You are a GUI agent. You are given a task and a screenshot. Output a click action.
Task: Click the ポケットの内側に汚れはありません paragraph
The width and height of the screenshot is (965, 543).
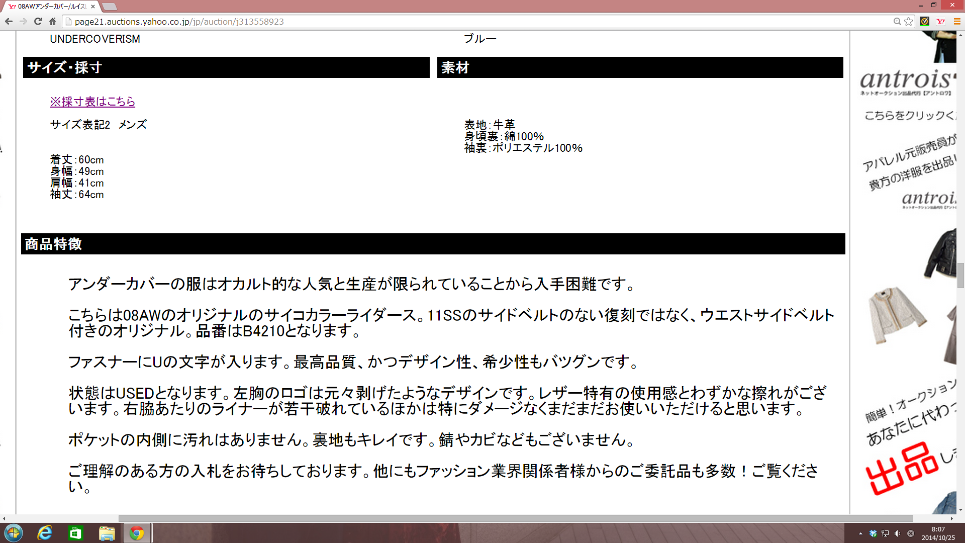(351, 440)
